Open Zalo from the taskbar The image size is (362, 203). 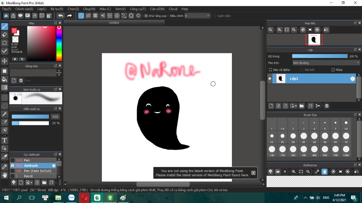tap(71, 198)
